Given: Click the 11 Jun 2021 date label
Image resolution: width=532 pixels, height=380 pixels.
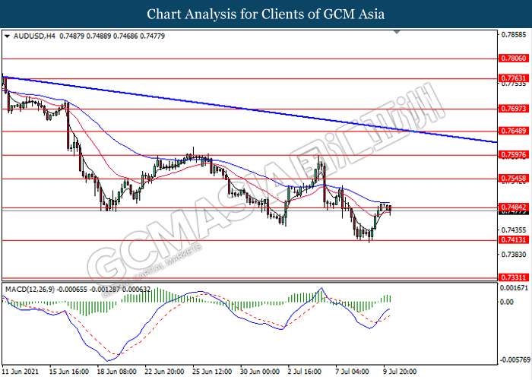Looking at the screenshot, I should coord(20,372).
